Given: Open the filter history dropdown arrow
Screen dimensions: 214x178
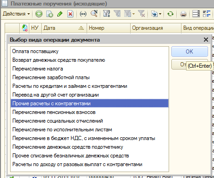Looking at the screenshot, I should click(133, 14).
